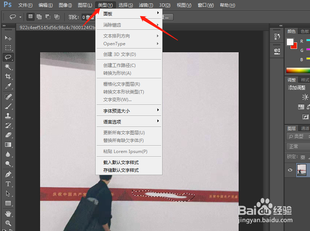Select the Gradient tool
310x231 pixels.
click(8, 144)
